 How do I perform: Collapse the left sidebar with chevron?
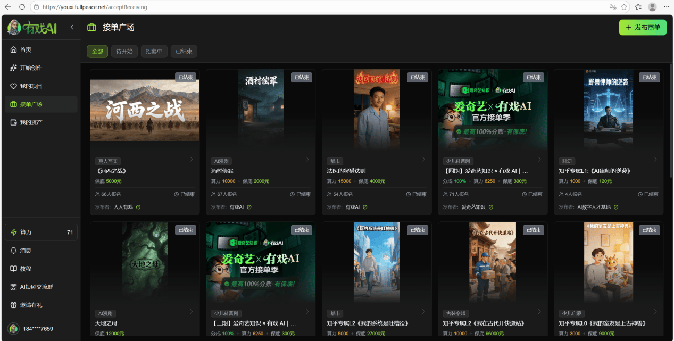coord(72,27)
